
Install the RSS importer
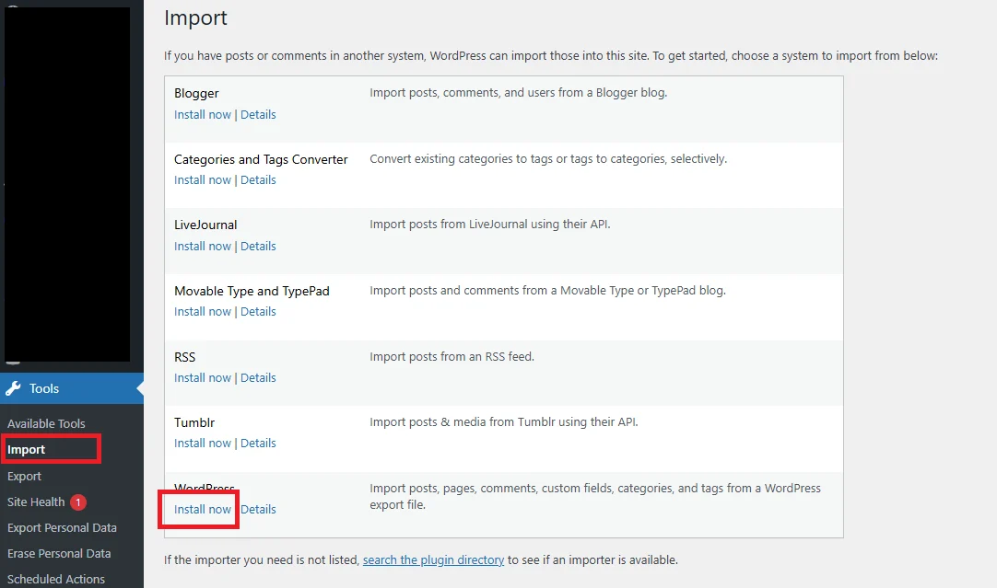coord(202,377)
